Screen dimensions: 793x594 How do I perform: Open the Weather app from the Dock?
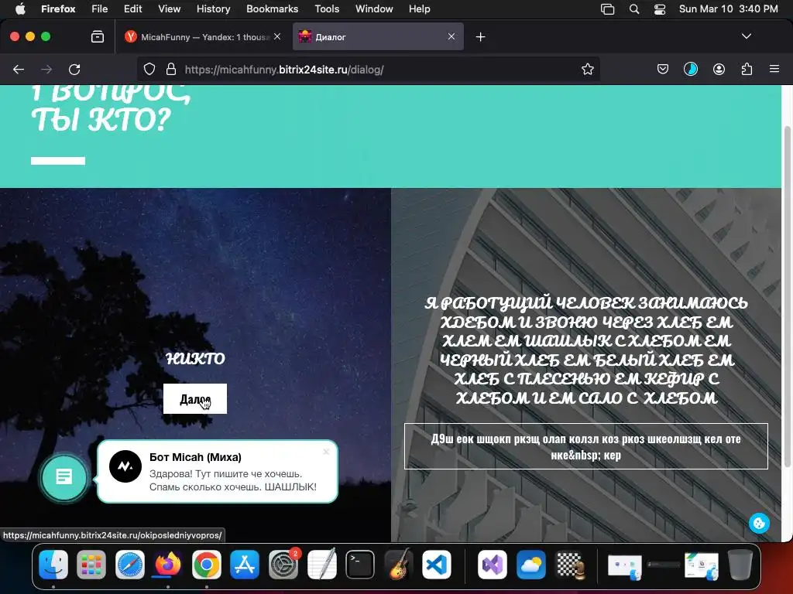tap(530, 564)
